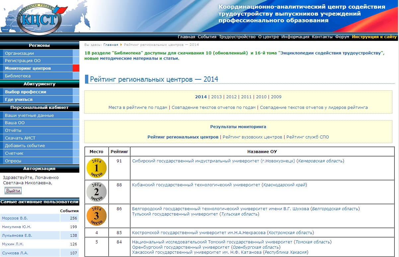The image size is (399, 257).
Task: Open Совпадение текстов отчетов по годам
Action: pos(214,108)
